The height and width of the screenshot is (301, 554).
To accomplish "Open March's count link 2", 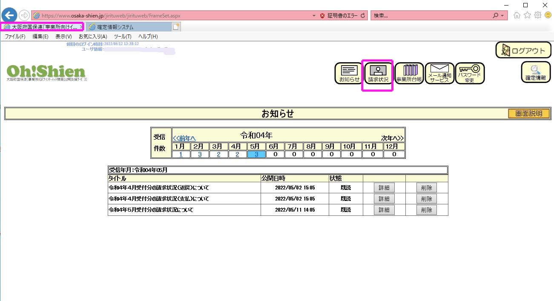I will 218,154.
